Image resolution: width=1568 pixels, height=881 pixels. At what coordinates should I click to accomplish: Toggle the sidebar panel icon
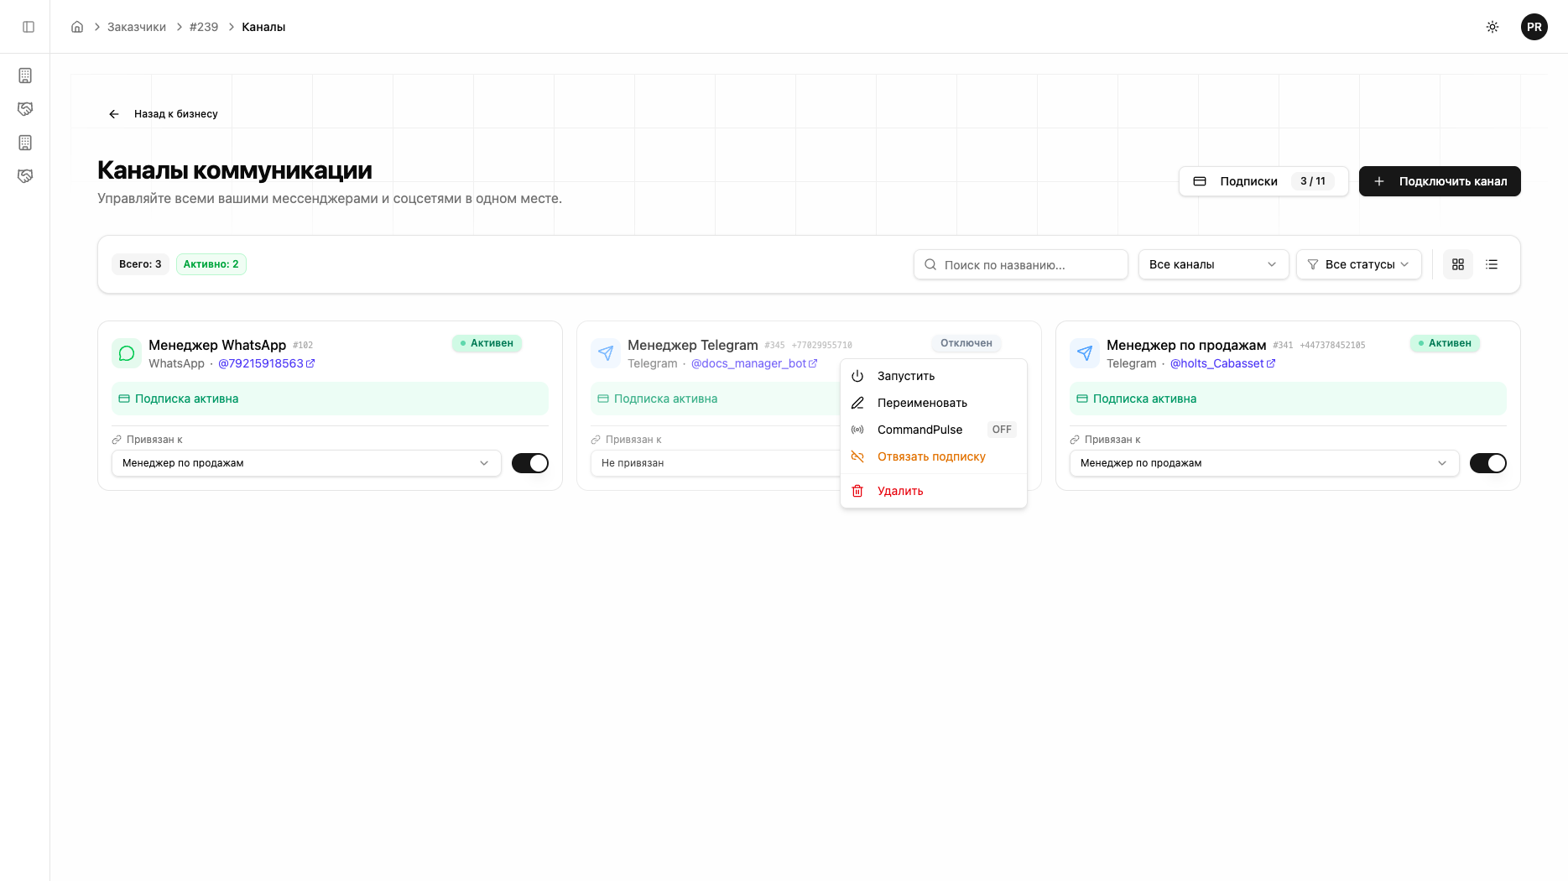point(29,27)
